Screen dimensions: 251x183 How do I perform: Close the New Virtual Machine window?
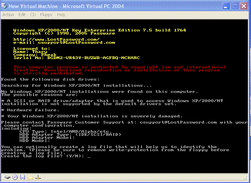click(244, 6)
